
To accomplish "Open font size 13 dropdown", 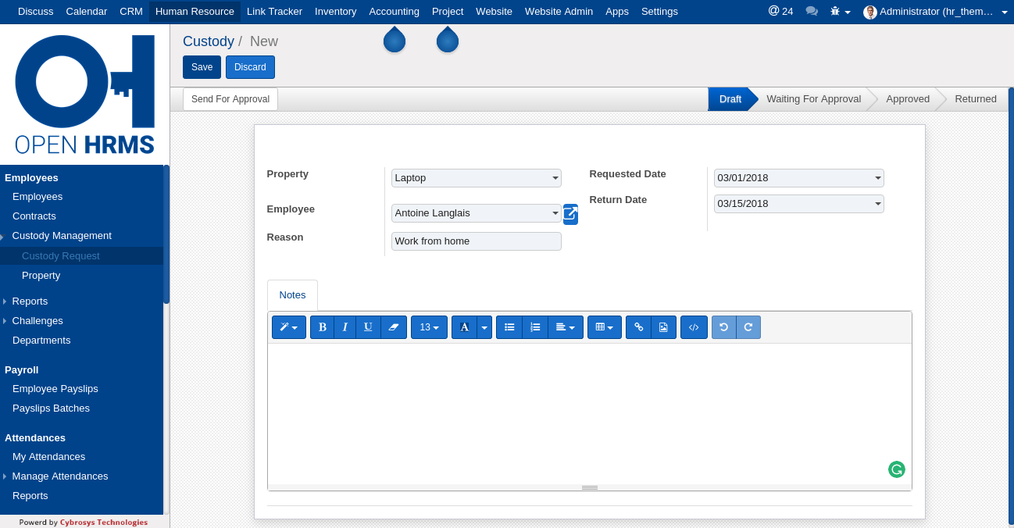I will click(429, 327).
